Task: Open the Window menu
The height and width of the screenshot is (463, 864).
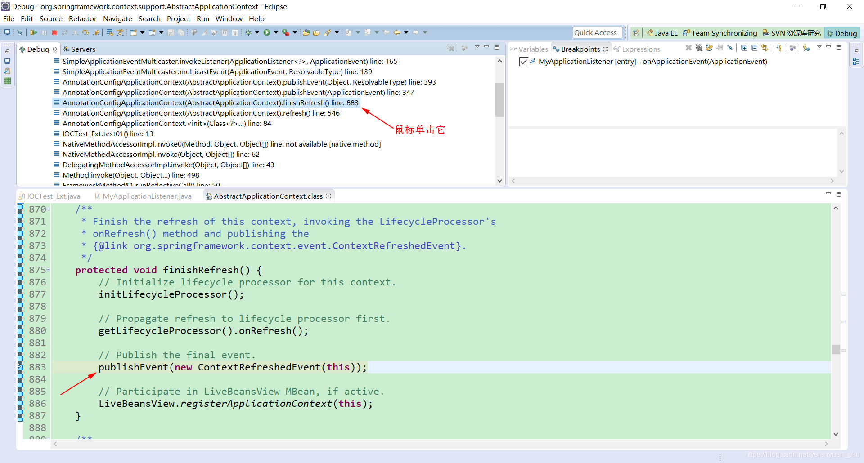Action: coord(229,18)
